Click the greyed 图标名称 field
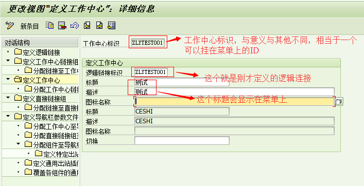The width and height of the screenshot is (364, 186). (234, 131)
